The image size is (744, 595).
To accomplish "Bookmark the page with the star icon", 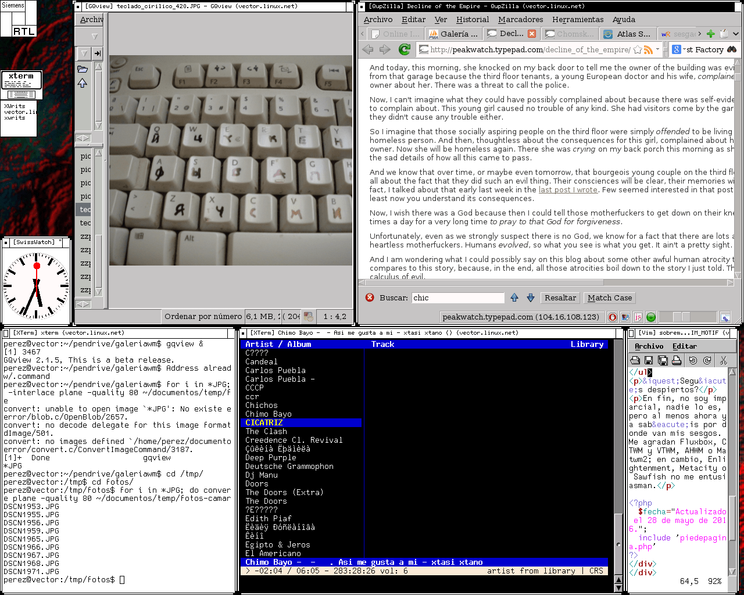I will coord(637,50).
